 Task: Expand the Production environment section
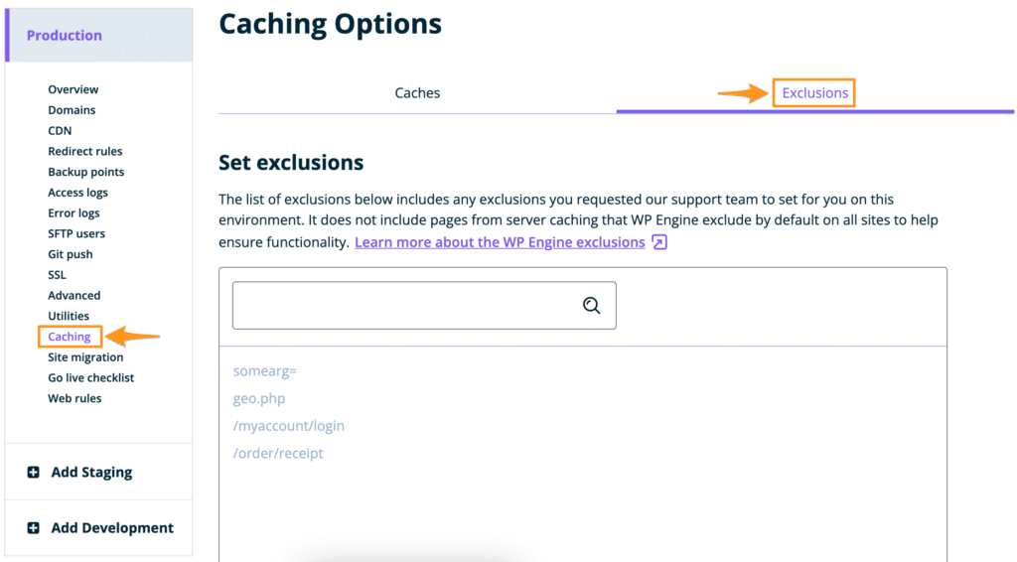(65, 36)
